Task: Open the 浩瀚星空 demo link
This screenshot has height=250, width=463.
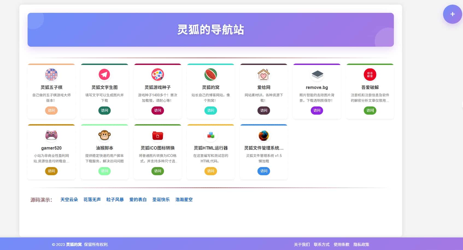Action: (184, 200)
